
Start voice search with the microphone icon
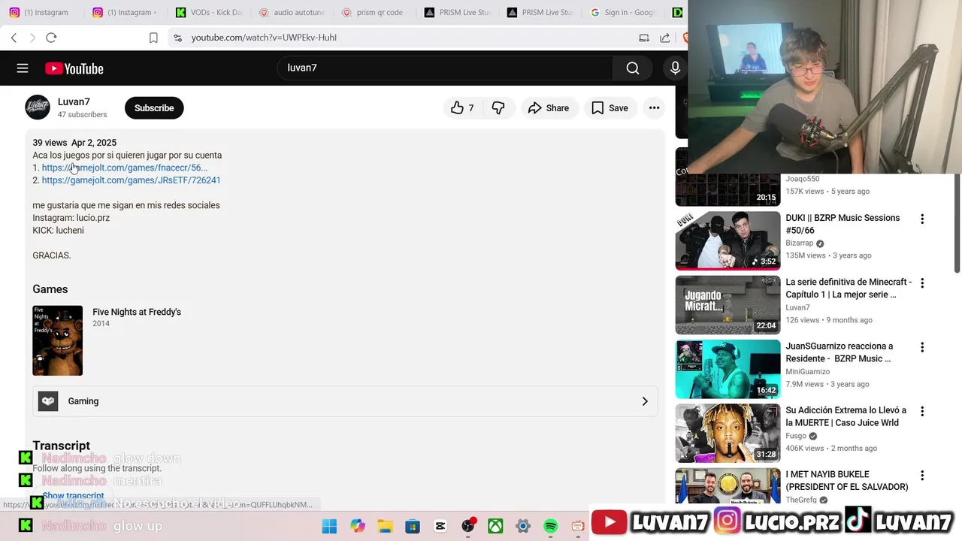click(x=675, y=68)
